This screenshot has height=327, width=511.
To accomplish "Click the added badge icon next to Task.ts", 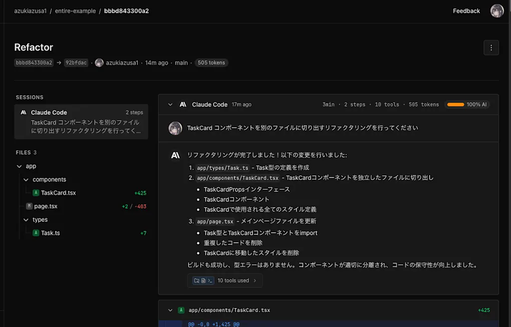I will [36, 233].
